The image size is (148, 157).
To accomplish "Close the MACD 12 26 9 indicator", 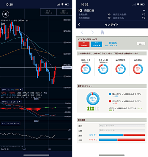I will [20, 102].
